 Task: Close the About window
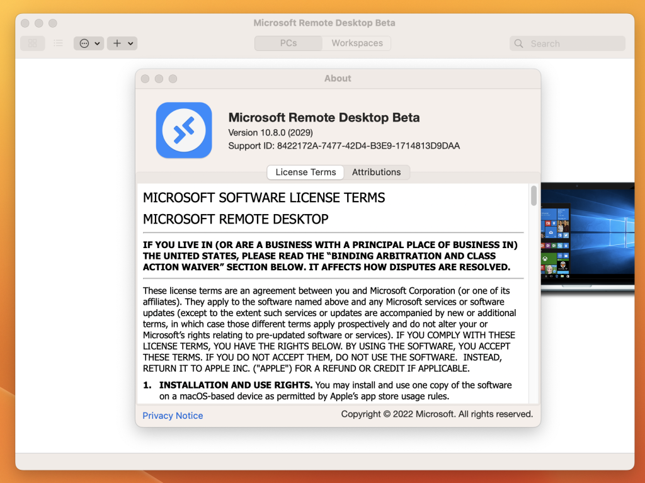(x=146, y=79)
